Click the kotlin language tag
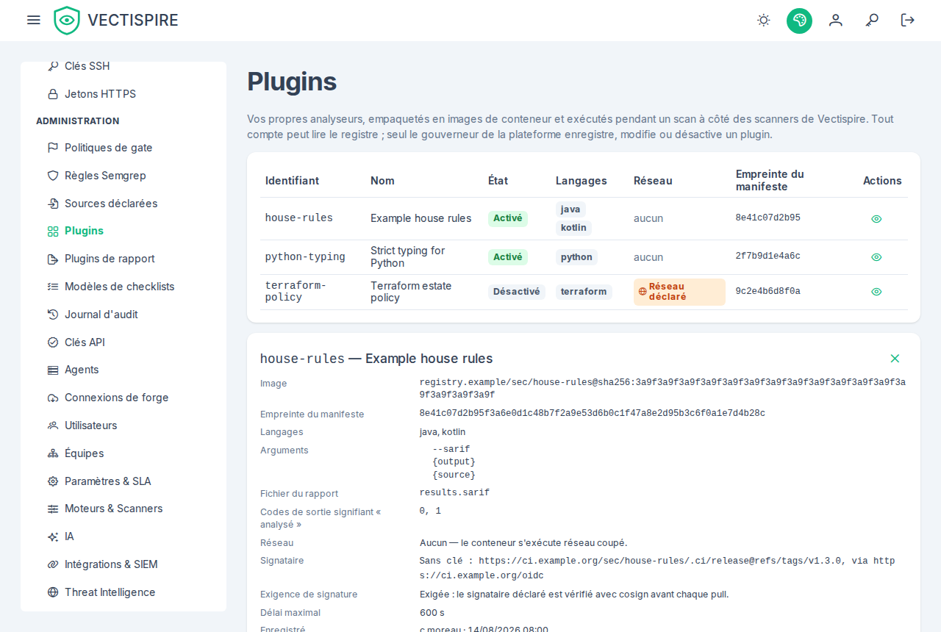941x632 pixels. [573, 228]
